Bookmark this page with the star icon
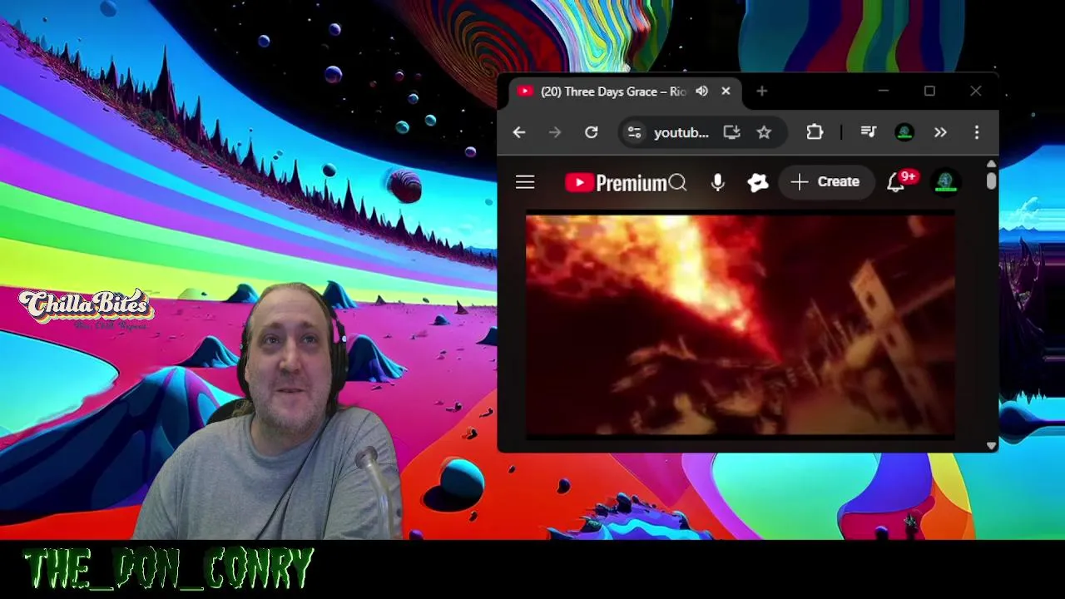Screen dimensions: 1065x599 point(764,132)
